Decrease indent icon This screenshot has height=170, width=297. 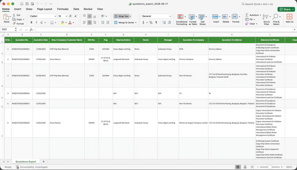click(103, 23)
